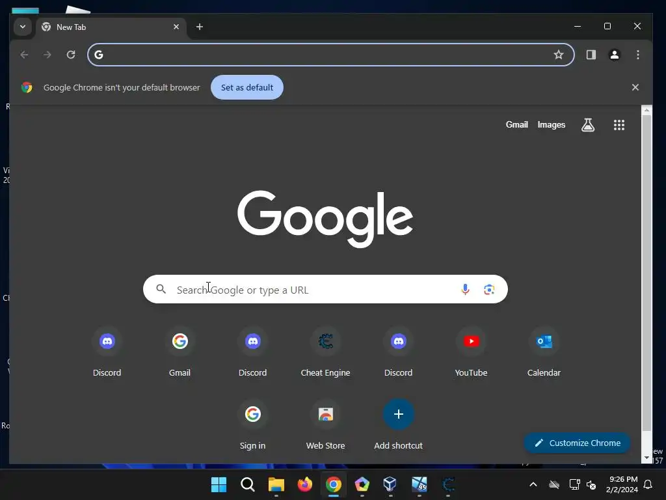The width and height of the screenshot is (666, 500).
Task: Open the YouTube shortcut
Action: tap(471, 352)
